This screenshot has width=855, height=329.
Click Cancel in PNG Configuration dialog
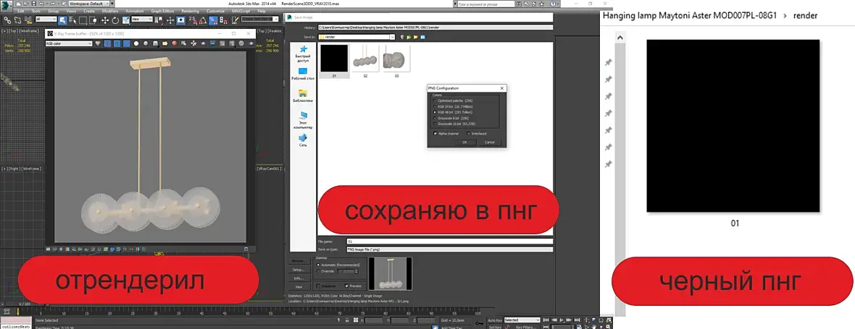(x=490, y=142)
